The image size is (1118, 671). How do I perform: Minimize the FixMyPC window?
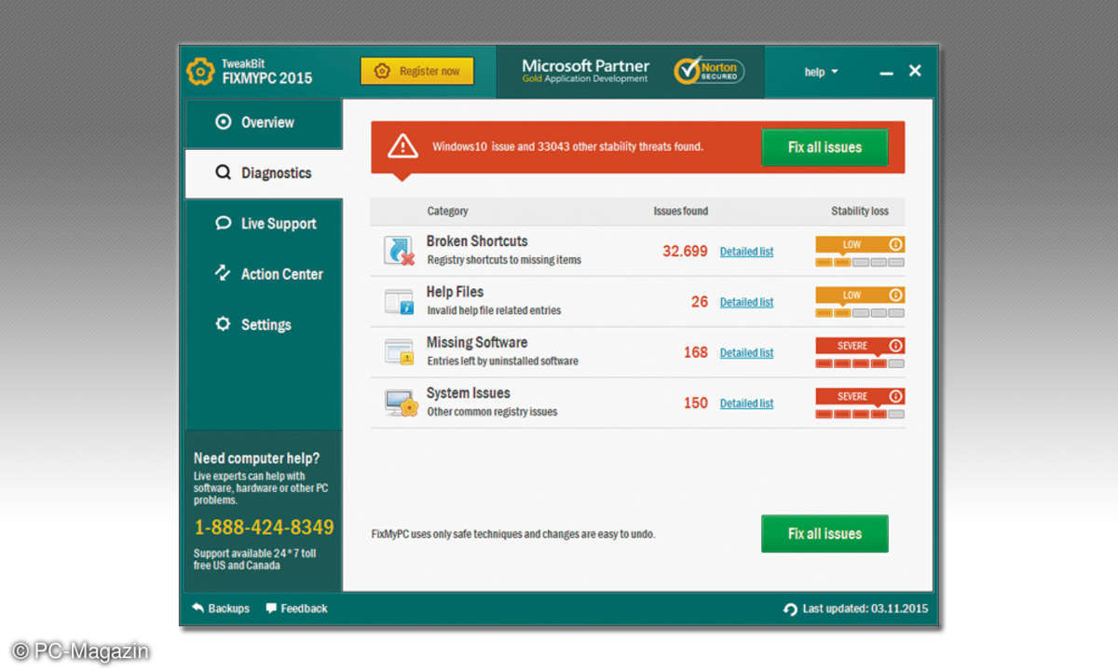886,73
